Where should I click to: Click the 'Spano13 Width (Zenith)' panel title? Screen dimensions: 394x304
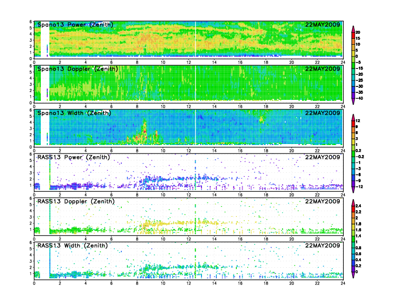pos(74,113)
